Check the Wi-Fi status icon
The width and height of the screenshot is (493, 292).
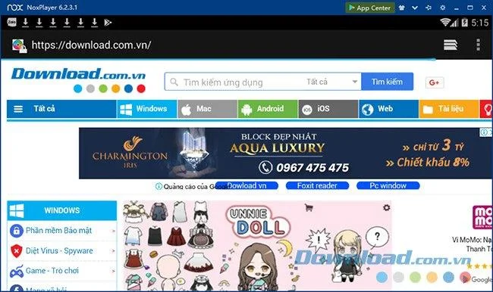pyautogui.click(x=445, y=22)
